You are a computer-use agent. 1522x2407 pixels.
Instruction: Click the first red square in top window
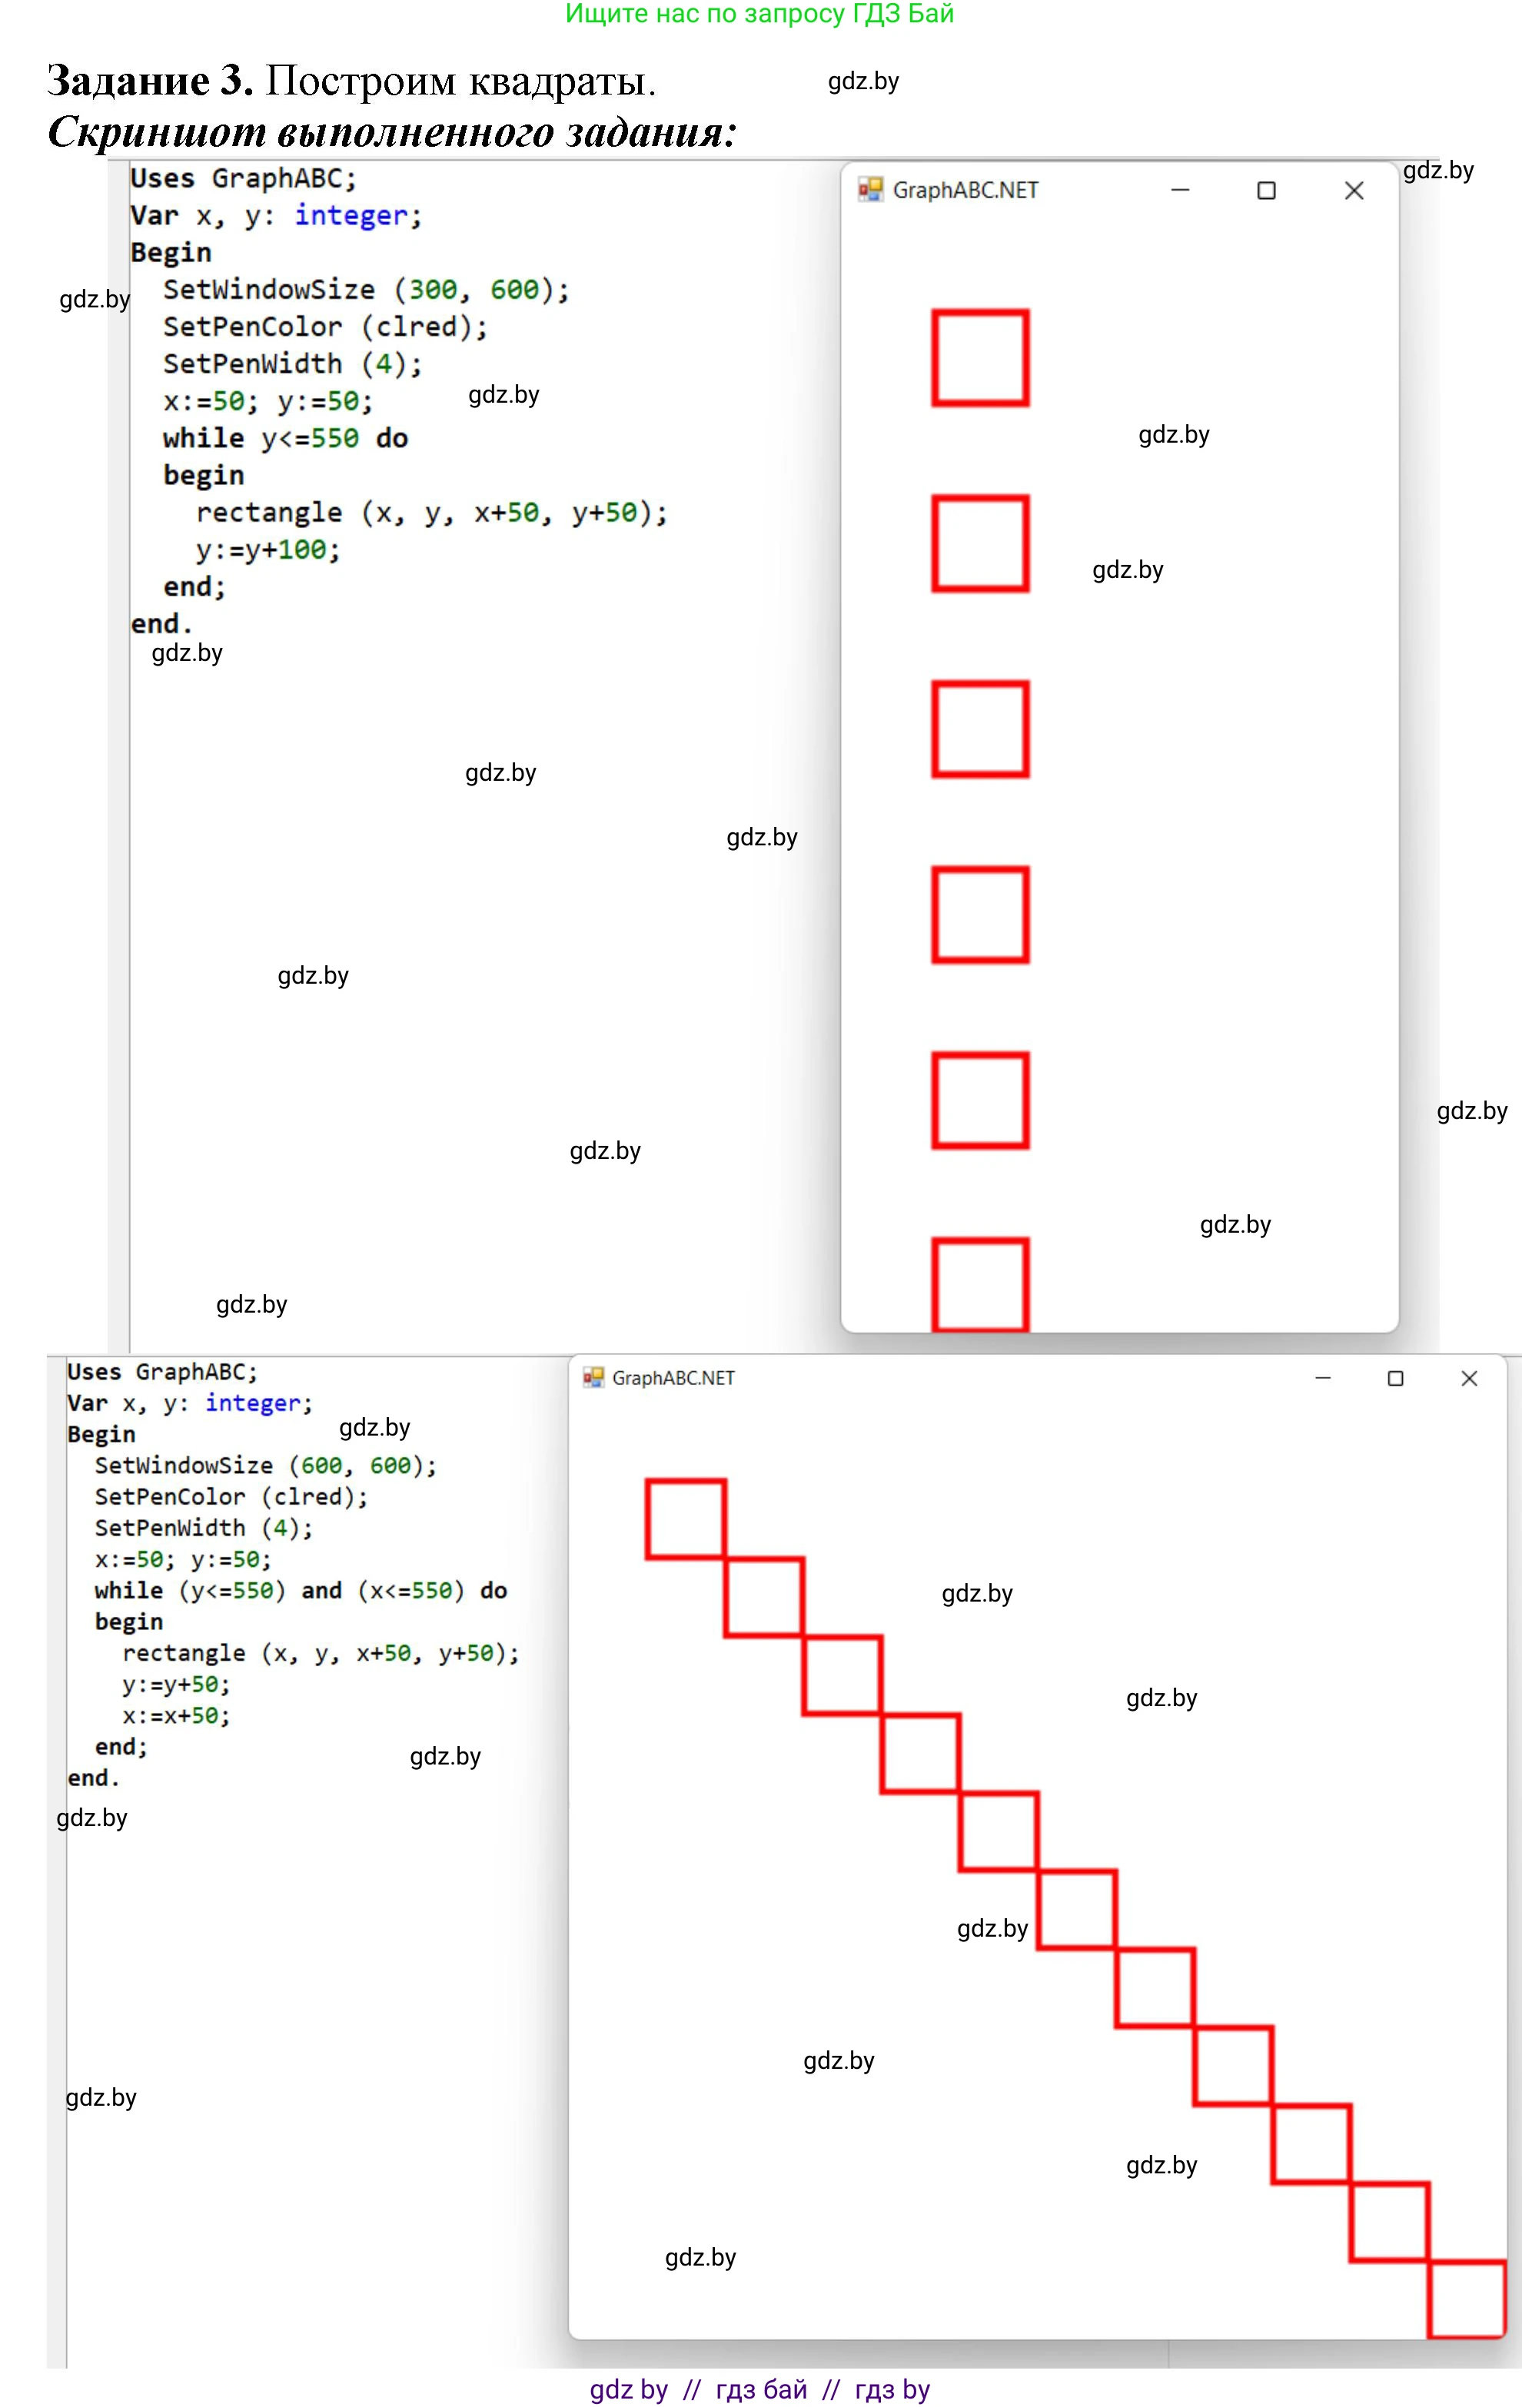tap(980, 358)
